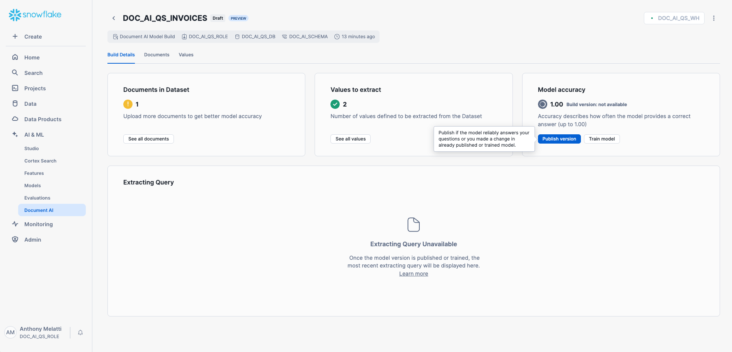Open the DOC_AI_QS_WH warehouse selector
732x352 pixels.
coord(674,18)
